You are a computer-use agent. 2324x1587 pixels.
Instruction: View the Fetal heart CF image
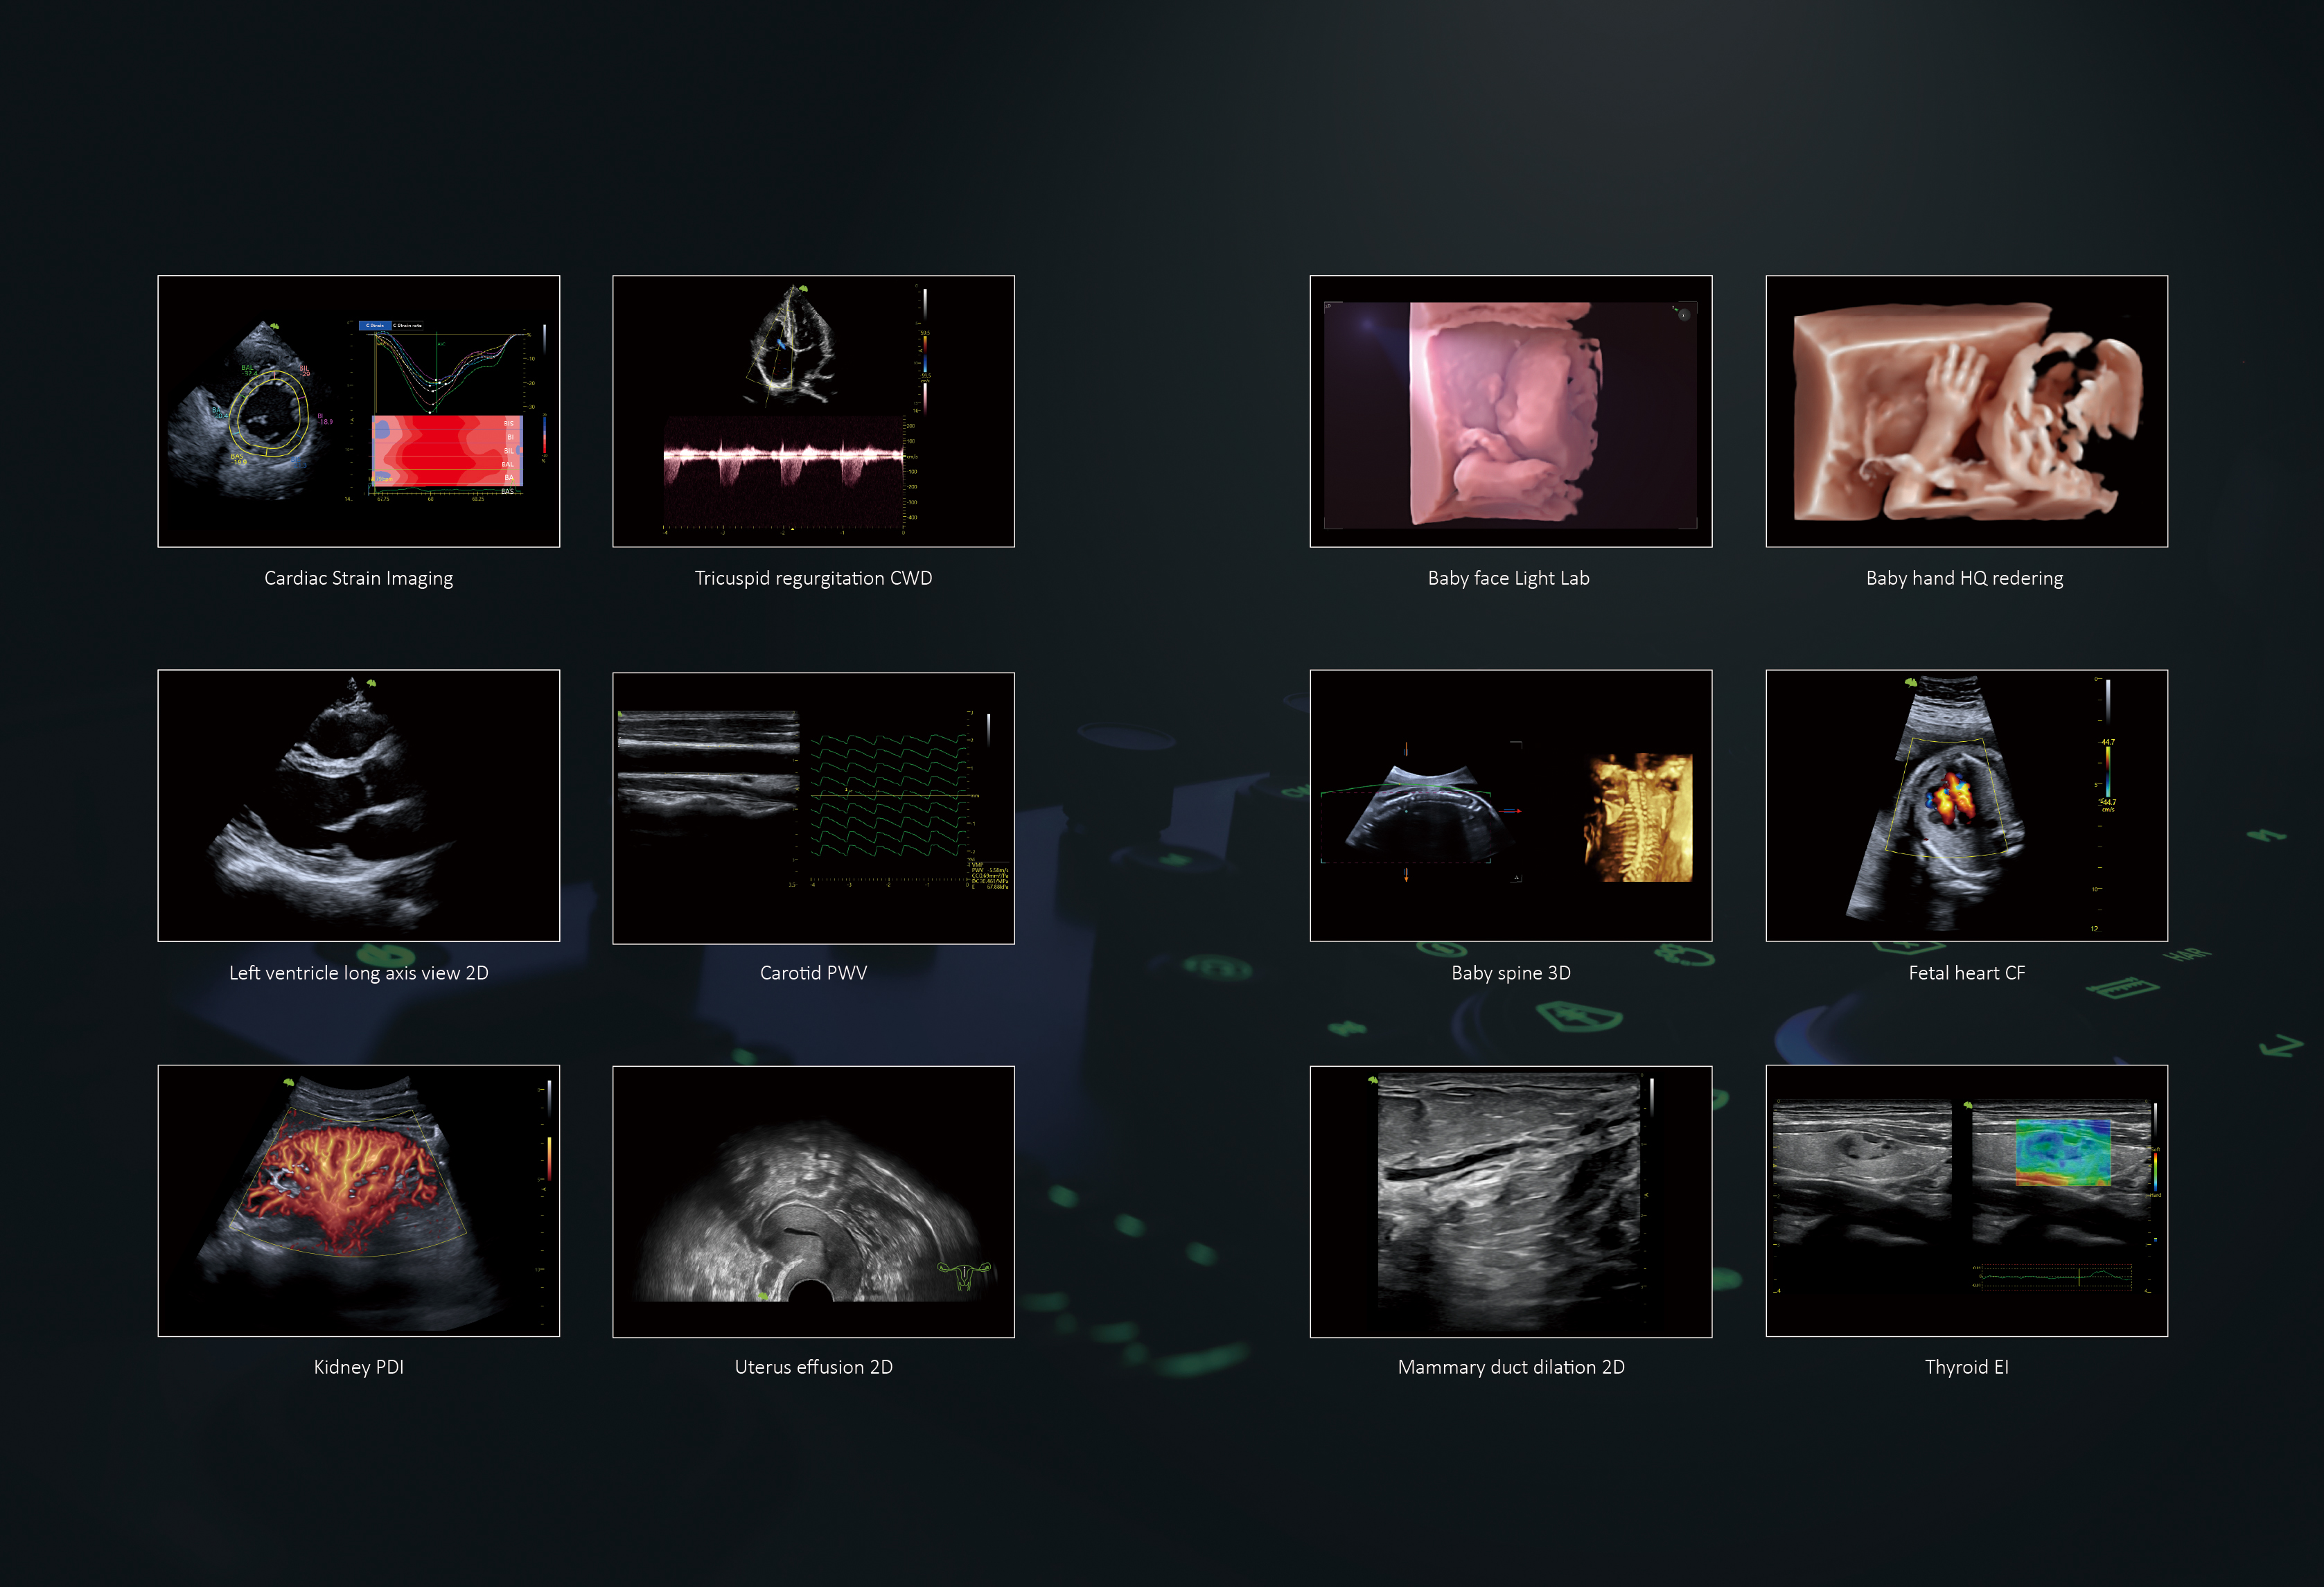(1967, 805)
